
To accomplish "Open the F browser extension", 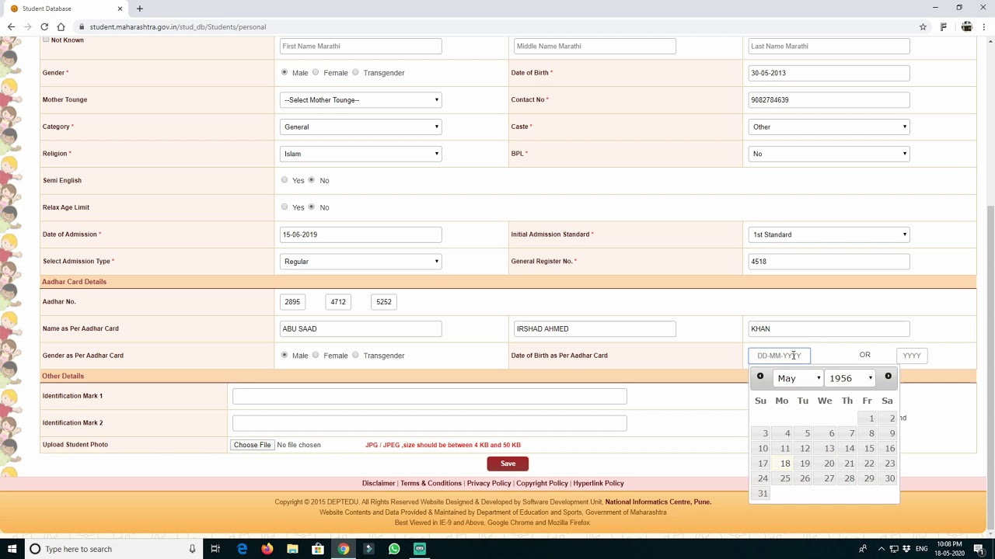I will coord(943,26).
